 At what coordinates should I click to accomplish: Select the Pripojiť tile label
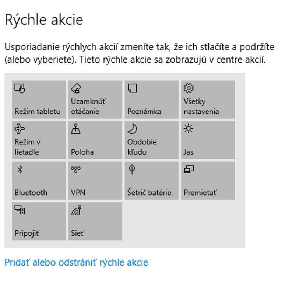click(x=27, y=233)
